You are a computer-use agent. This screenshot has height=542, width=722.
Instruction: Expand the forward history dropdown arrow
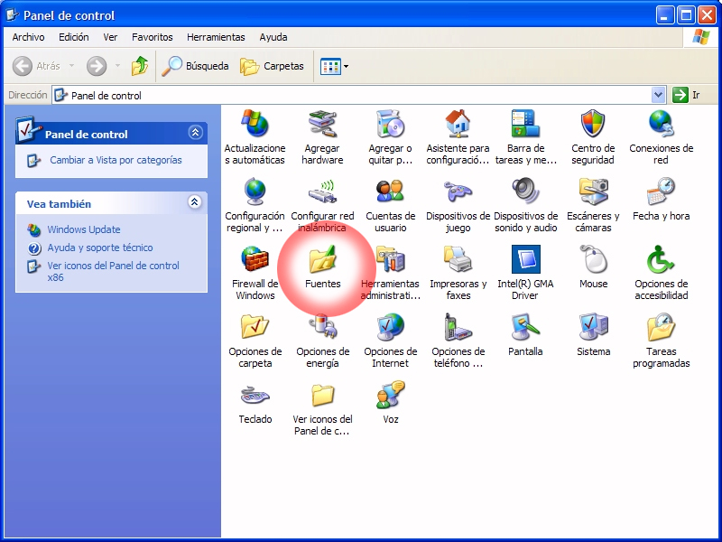(117, 66)
